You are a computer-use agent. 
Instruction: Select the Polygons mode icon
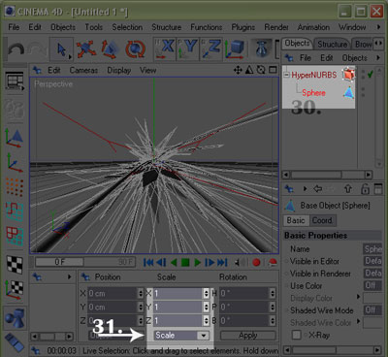pyautogui.click(x=15, y=236)
